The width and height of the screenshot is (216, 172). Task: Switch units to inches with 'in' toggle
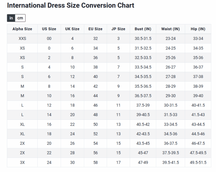point(11,18)
